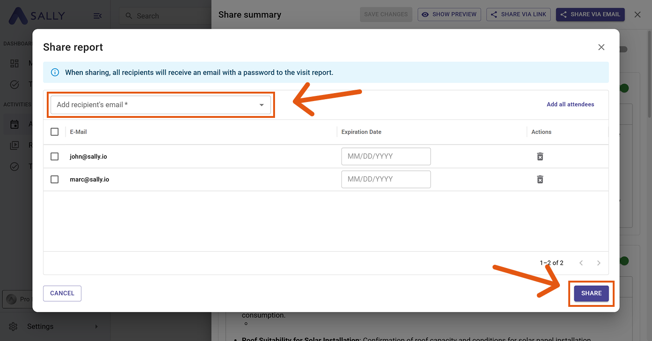The width and height of the screenshot is (652, 341).
Task: Collapse sidebar with the menu toggle icon
Action: click(97, 16)
